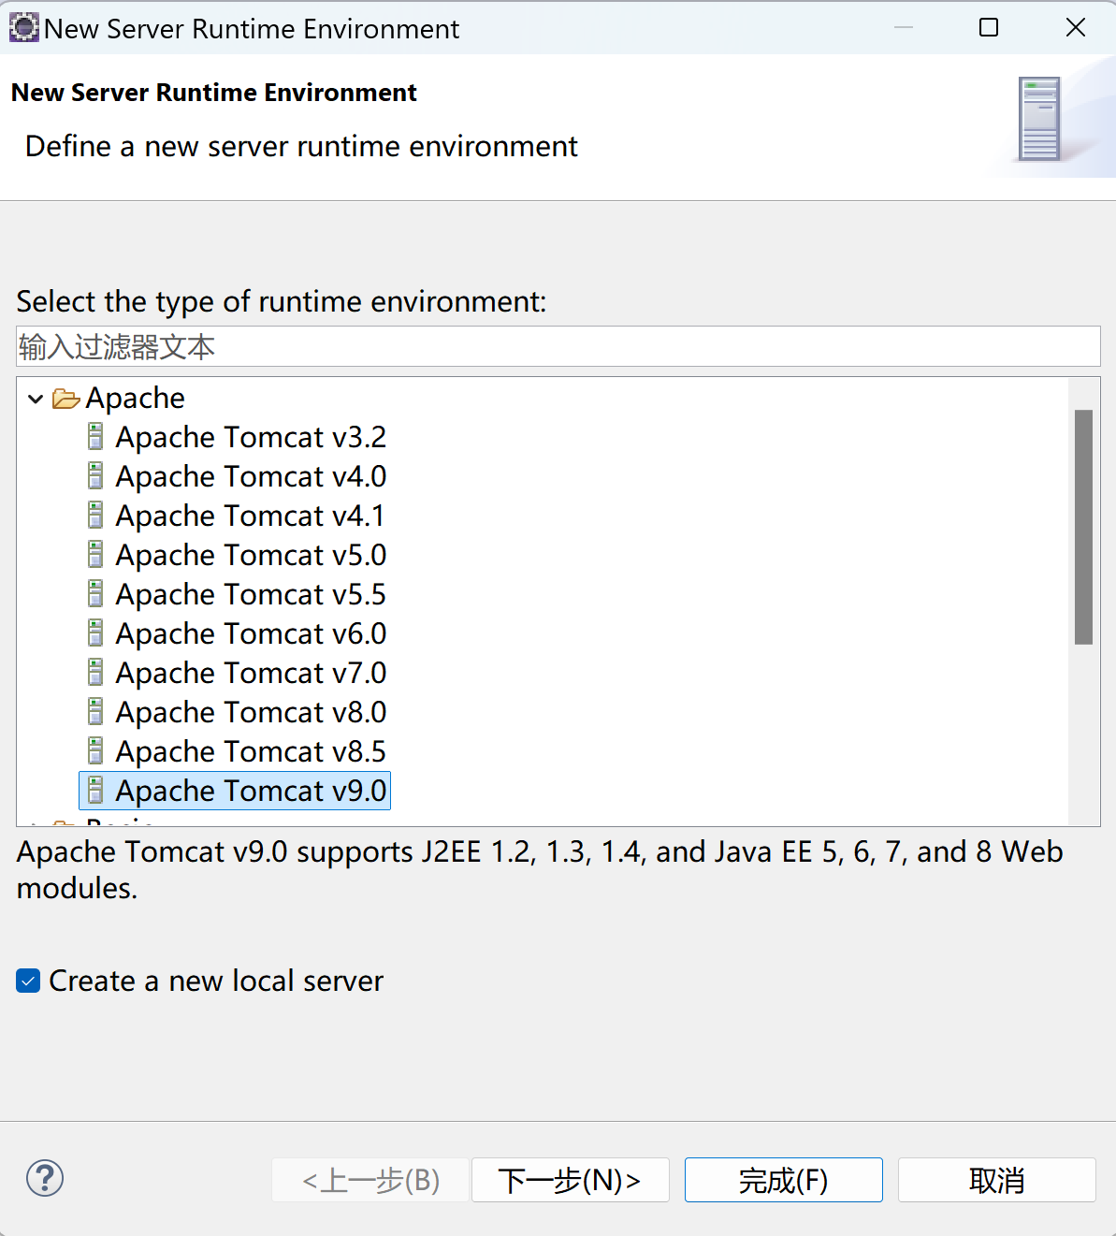Image resolution: width=1116 pixels, height=1236 pixels.
Task: Click the 取消 cancel button
Action: (997, 1180)
